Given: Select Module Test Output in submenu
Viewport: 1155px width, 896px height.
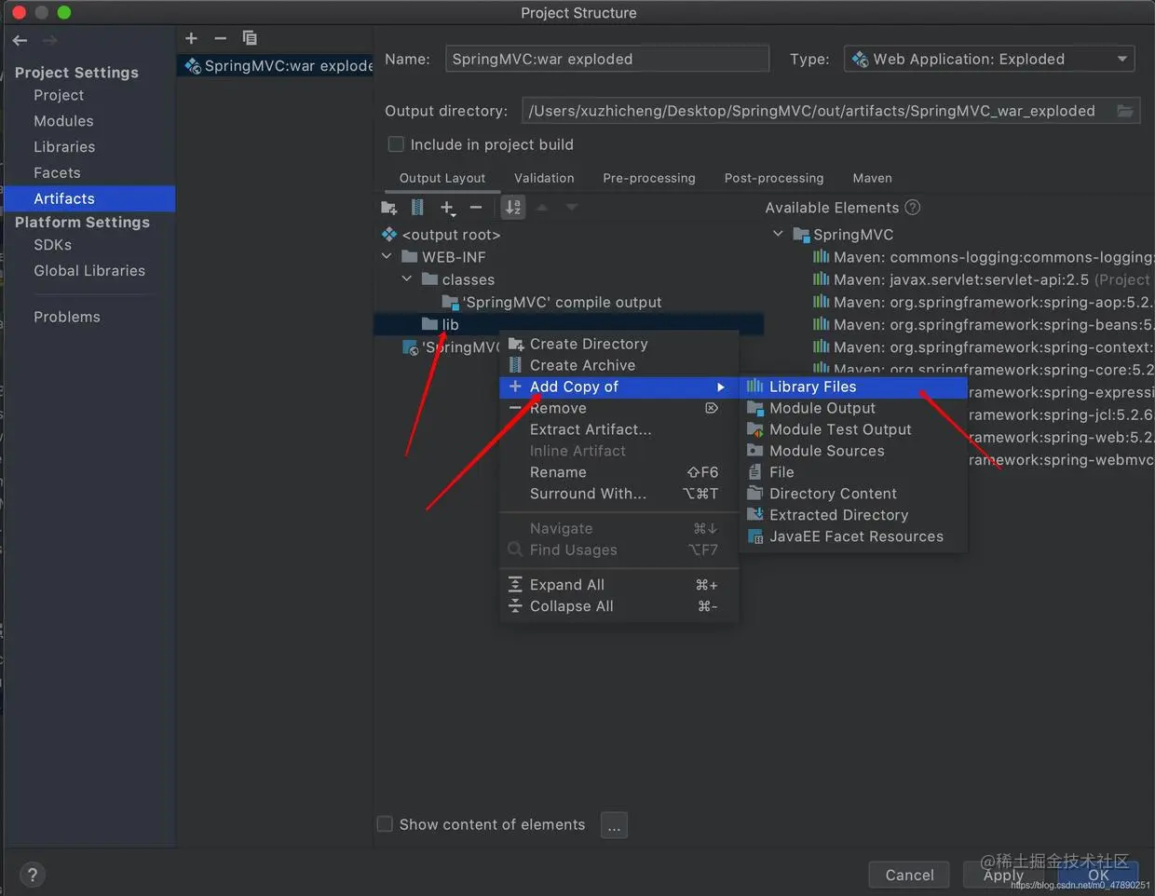Looking at the screenshot, I should (x=854, y=429).
